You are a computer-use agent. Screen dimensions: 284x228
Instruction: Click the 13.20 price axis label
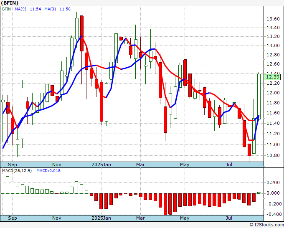[x=273, y=37]
